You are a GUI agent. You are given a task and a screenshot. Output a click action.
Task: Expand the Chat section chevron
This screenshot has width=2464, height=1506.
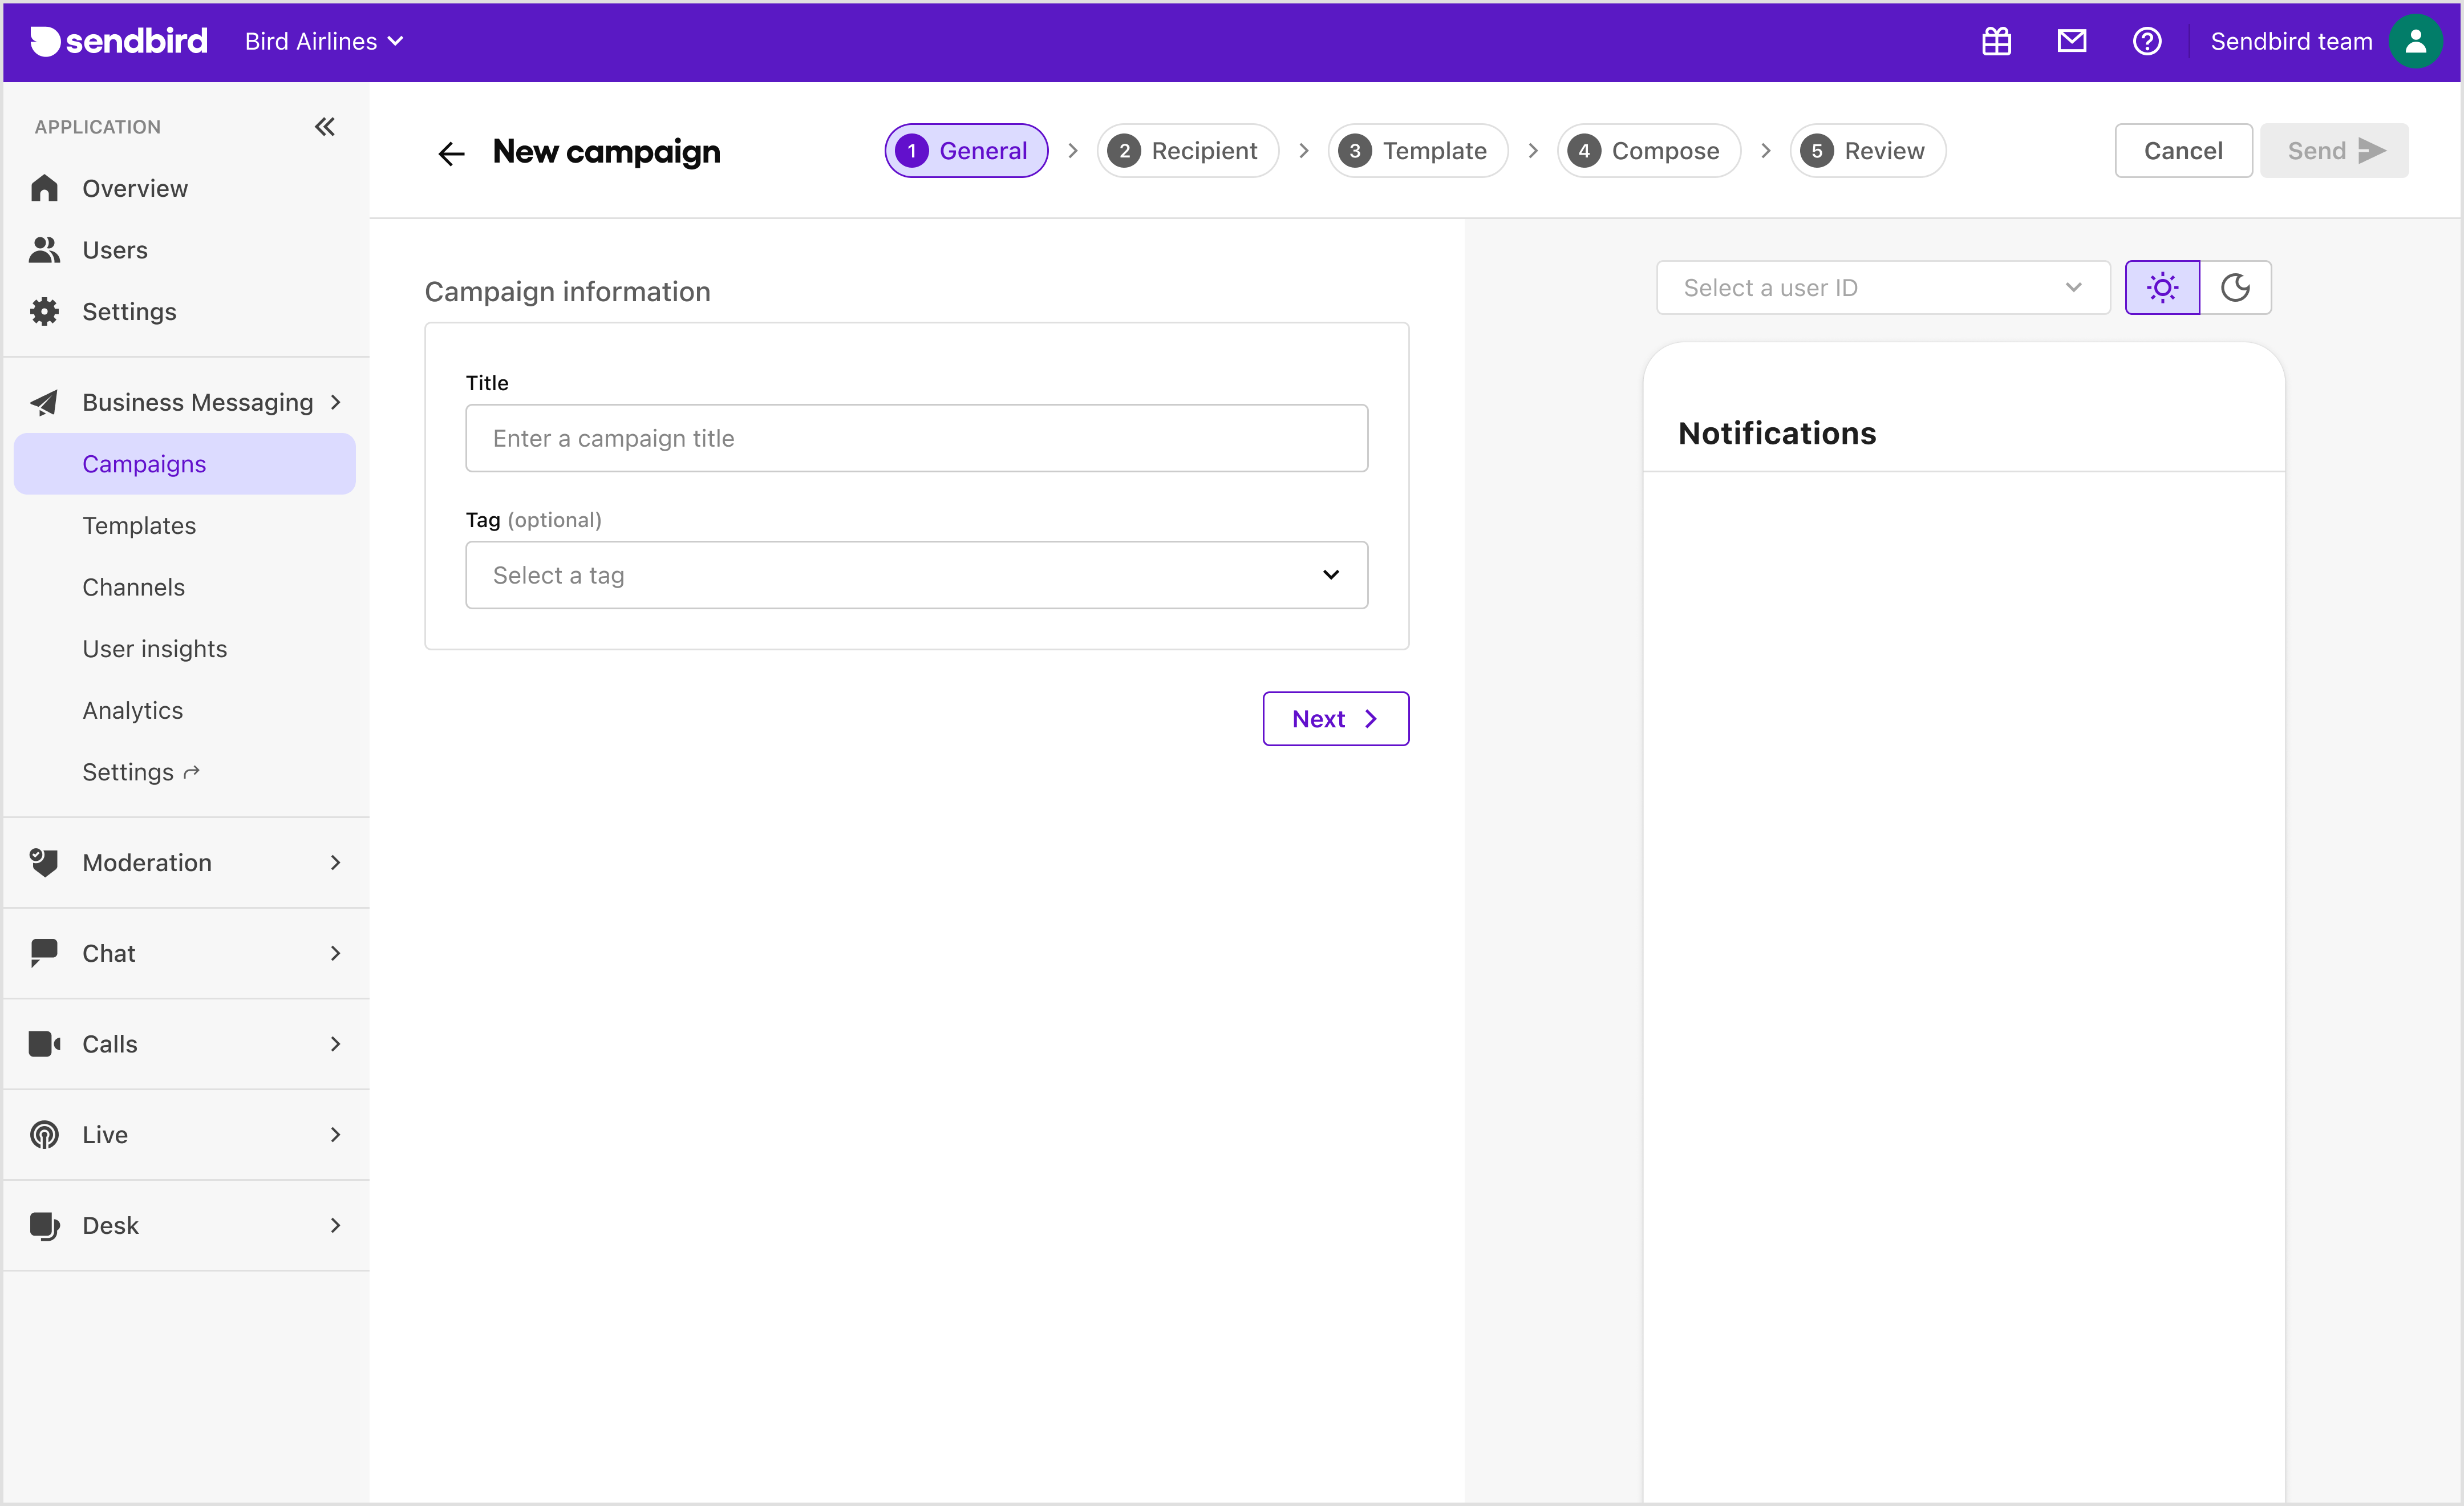(336, 953)
